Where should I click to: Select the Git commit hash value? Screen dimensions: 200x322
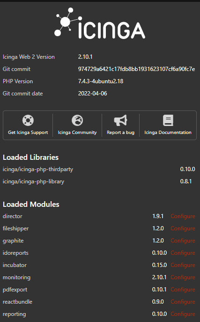137,69
